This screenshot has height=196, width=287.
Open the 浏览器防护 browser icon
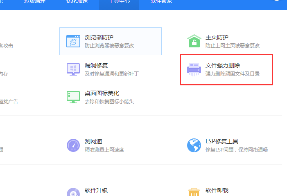point(73,41)
